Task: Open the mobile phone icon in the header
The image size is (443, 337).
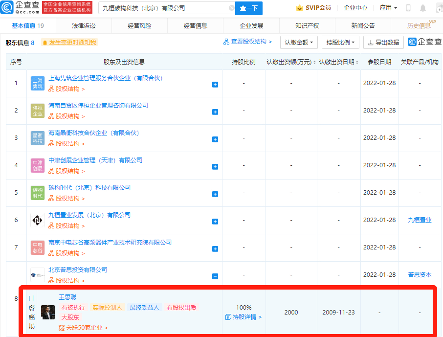Action: pos(408,8)
